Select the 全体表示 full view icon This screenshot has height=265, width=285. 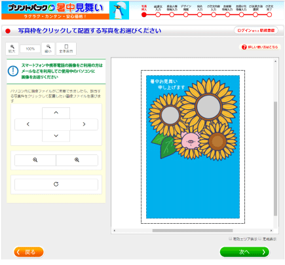click(66, 48)
